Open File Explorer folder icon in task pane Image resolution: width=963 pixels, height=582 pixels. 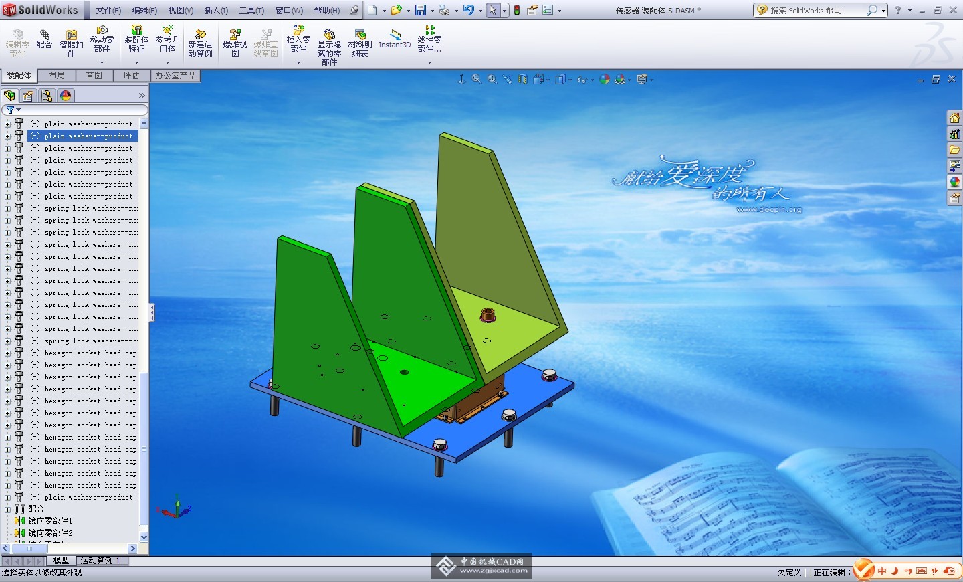pos(954,150)
